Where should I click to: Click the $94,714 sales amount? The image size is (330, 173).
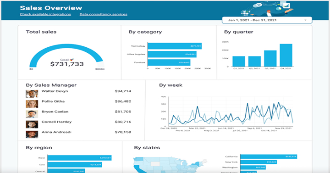click(x=123, y=91)
